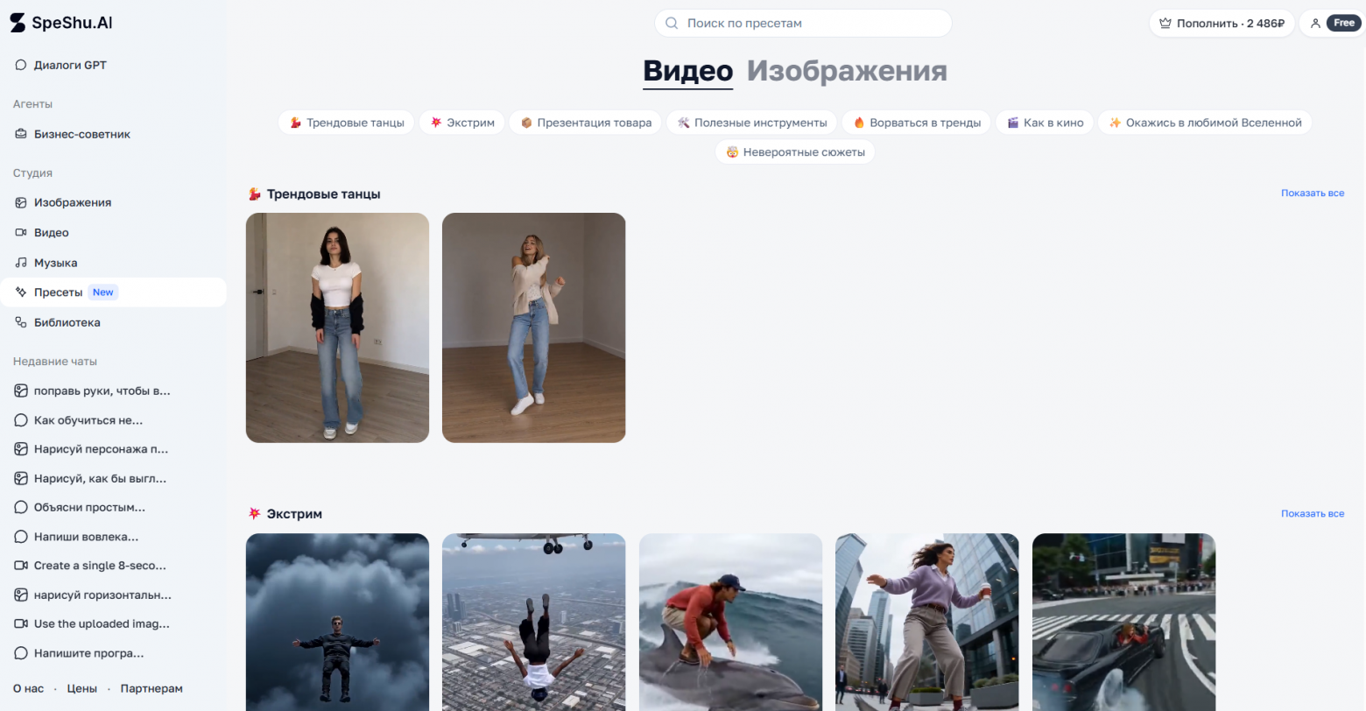Viewport: 1366px width, 711px height.
Task: Click icon of chat 'Напишите програ...'
Action: [21, 653]
